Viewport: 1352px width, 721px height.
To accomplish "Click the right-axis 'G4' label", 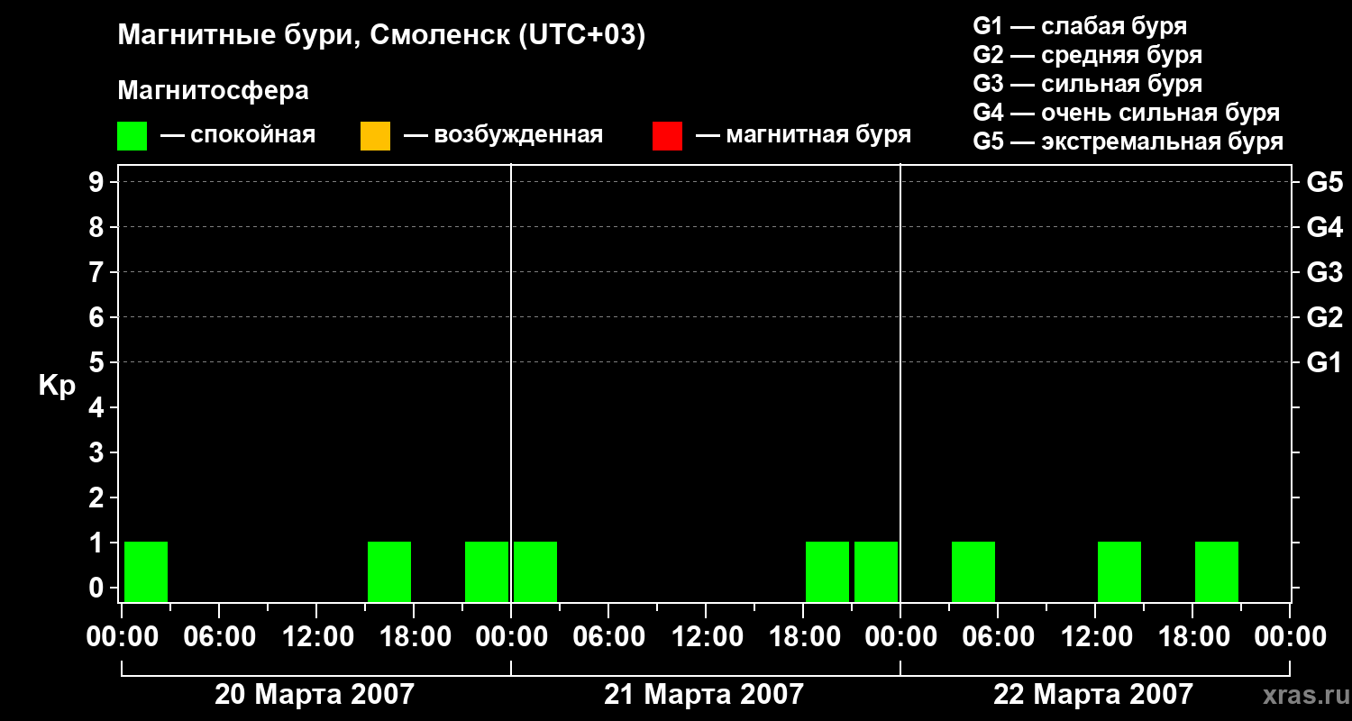I will 1324,227.
